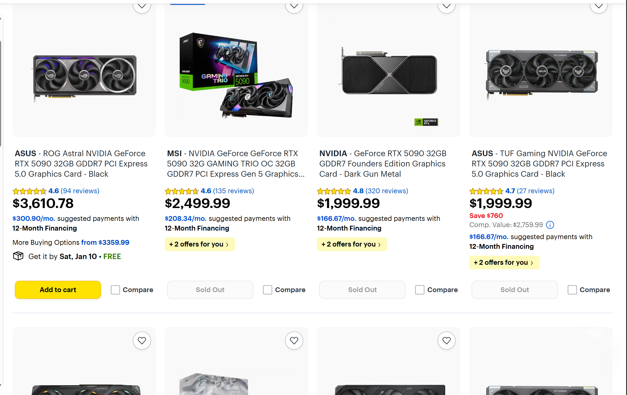Expand '+2 offers for you' under MSI card
The height and width of the screenshot is (395, 627).
[199, 244]
